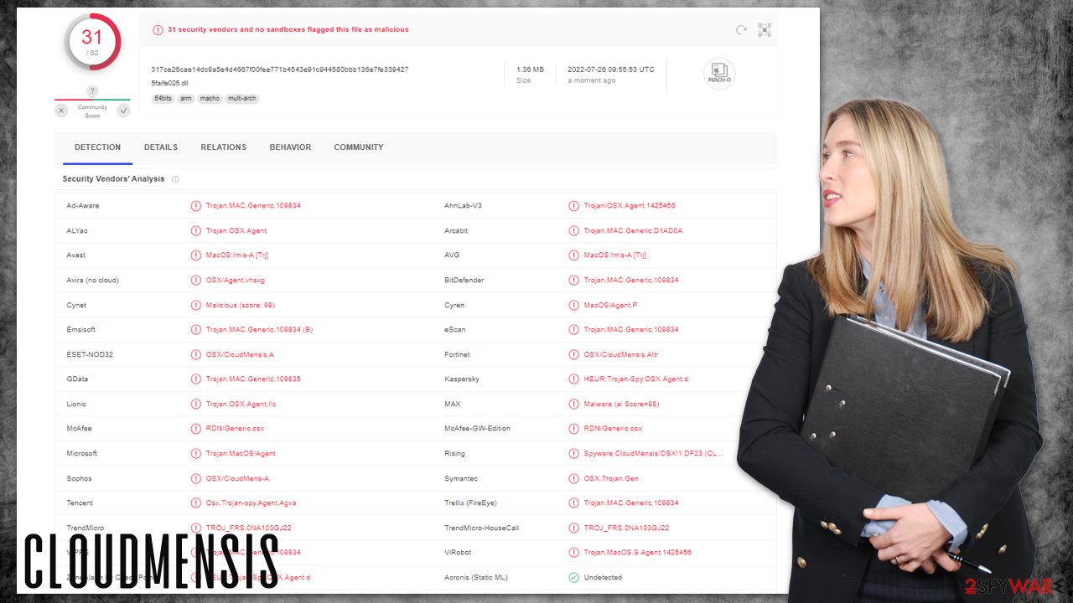This screenshot has height=603, width=1073.
Task: Click ViRobot result Trojan.MacOS.S.Agent.1425456
Action: click(638, 553)
